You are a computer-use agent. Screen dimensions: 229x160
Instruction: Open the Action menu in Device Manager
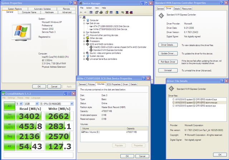click(89, 8)
